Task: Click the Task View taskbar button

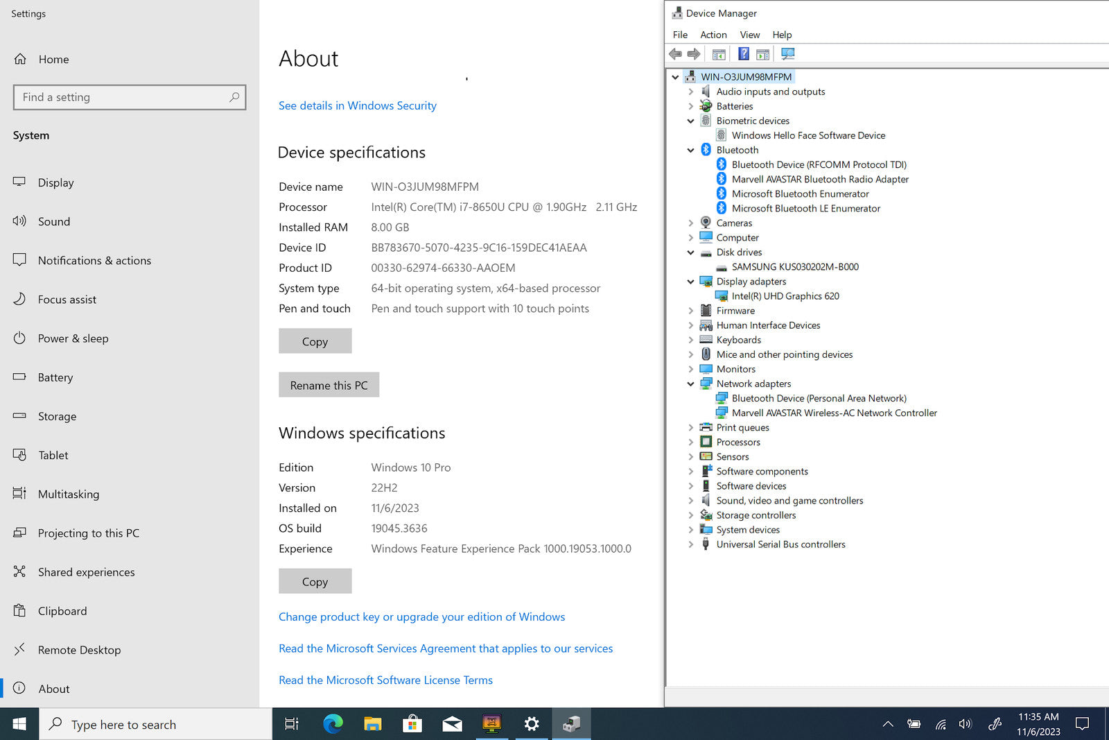Action: coord(292,724)
